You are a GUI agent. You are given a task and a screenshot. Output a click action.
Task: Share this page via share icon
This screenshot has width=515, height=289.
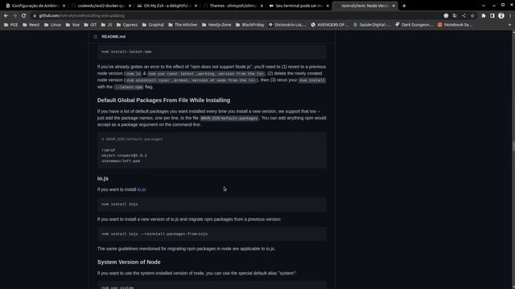463,16
